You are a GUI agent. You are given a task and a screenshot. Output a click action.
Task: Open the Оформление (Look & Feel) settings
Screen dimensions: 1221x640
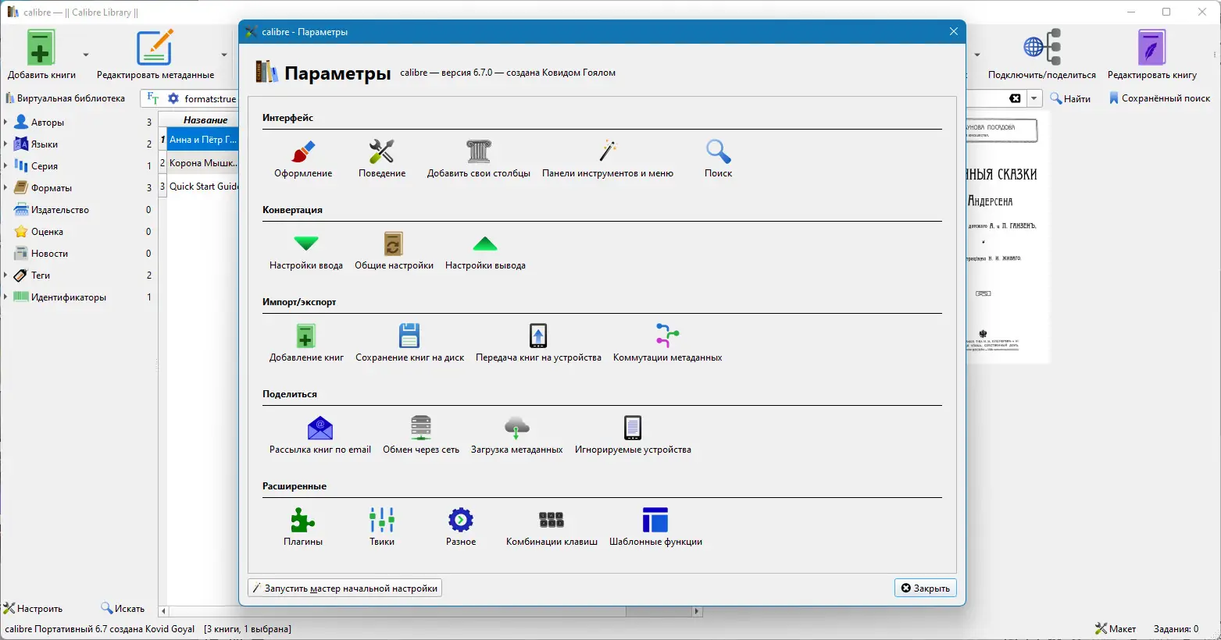303,158
